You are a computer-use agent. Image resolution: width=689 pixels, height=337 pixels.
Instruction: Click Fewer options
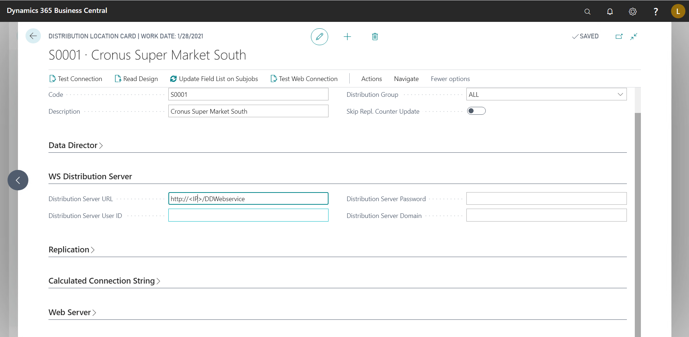click(x=450, y=79)
